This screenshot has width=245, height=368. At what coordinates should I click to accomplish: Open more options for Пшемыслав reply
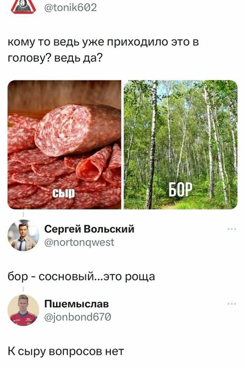pos(232,303)
